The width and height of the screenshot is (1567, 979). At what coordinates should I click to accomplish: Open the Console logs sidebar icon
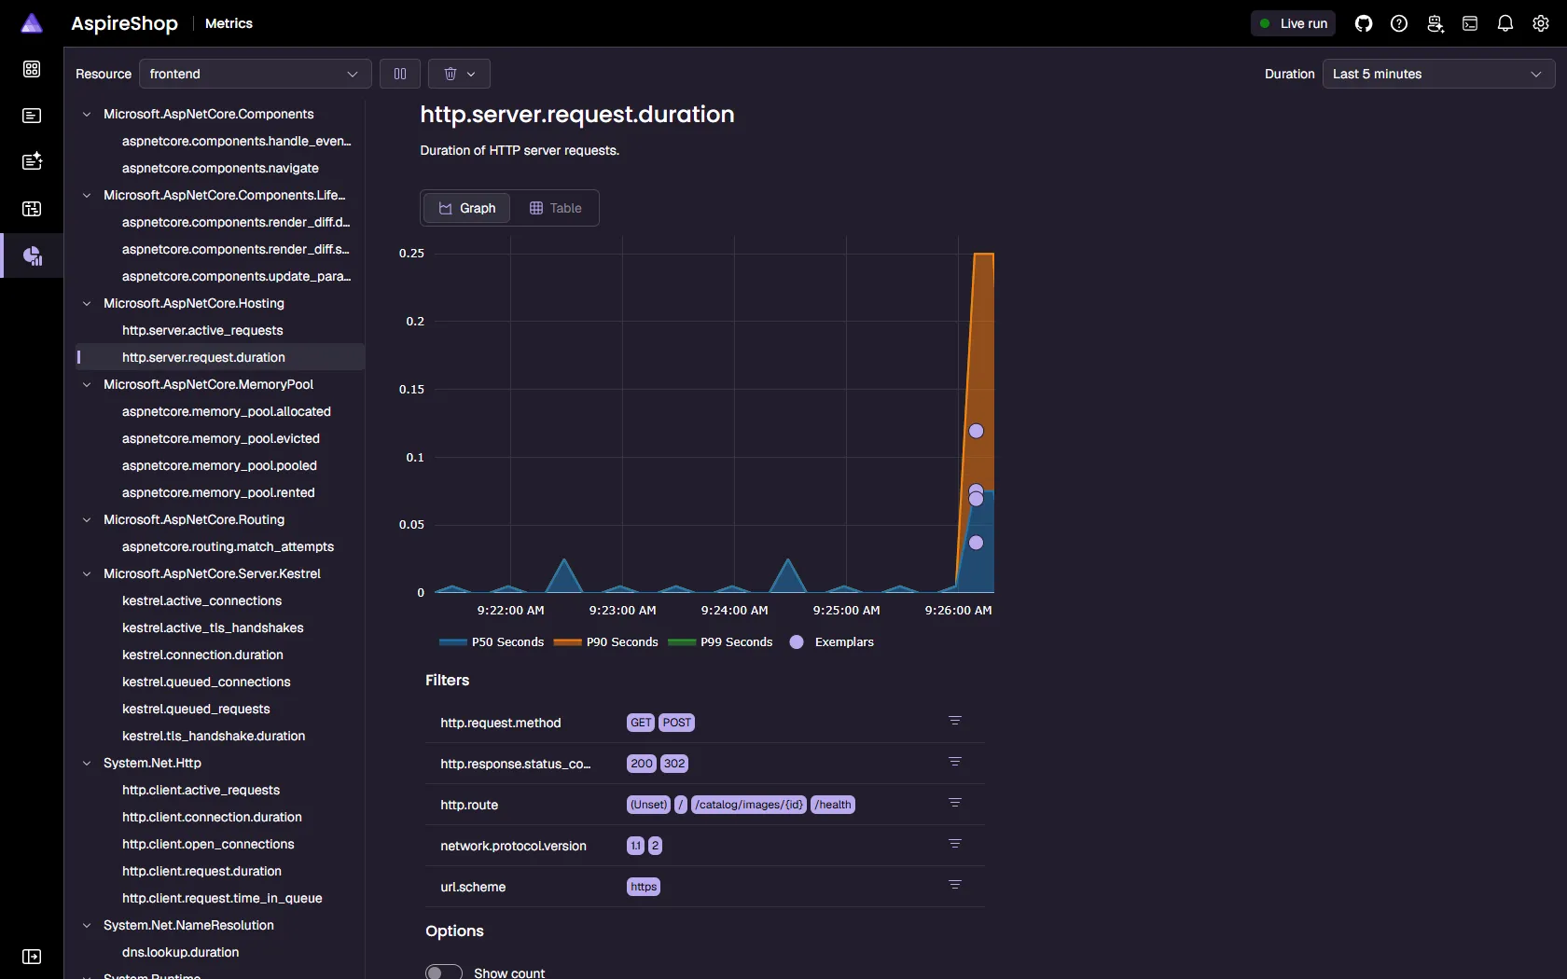tap(32, 116)
